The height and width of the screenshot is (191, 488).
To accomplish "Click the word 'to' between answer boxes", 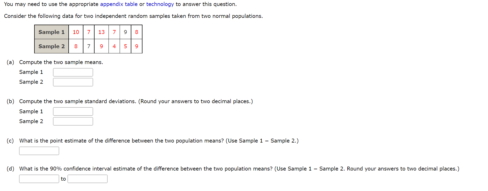I will click(x=63, y=179).
